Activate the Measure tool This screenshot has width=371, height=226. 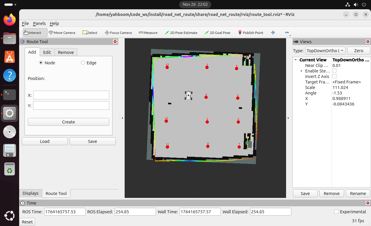(x=148, y=33)
